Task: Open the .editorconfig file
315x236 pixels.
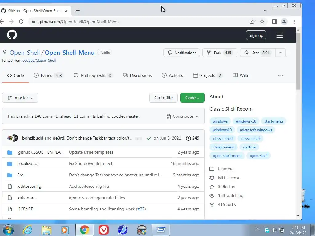Action: point(29,187)
